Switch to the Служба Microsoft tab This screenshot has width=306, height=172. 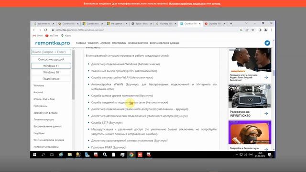pyautogui.click(x=92, y=23)
